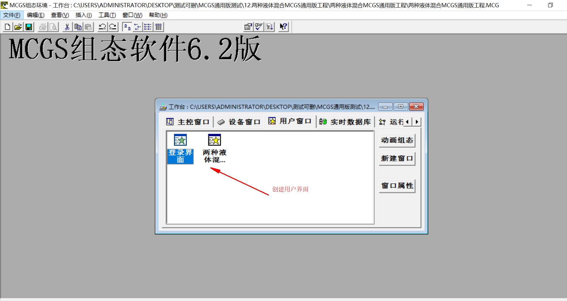Switch to the 设备窗口 tab
567x301 pixels.
point(239,121)
